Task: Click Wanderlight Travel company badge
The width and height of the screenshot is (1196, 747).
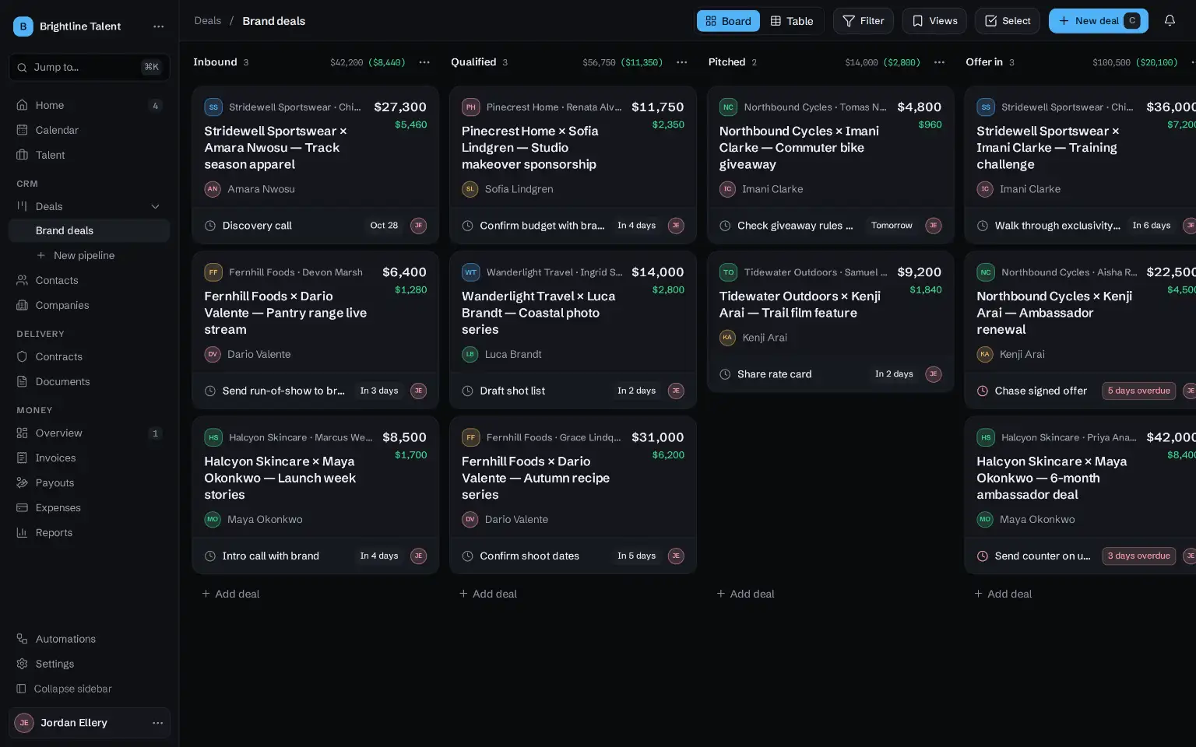Action: point(470,272)
